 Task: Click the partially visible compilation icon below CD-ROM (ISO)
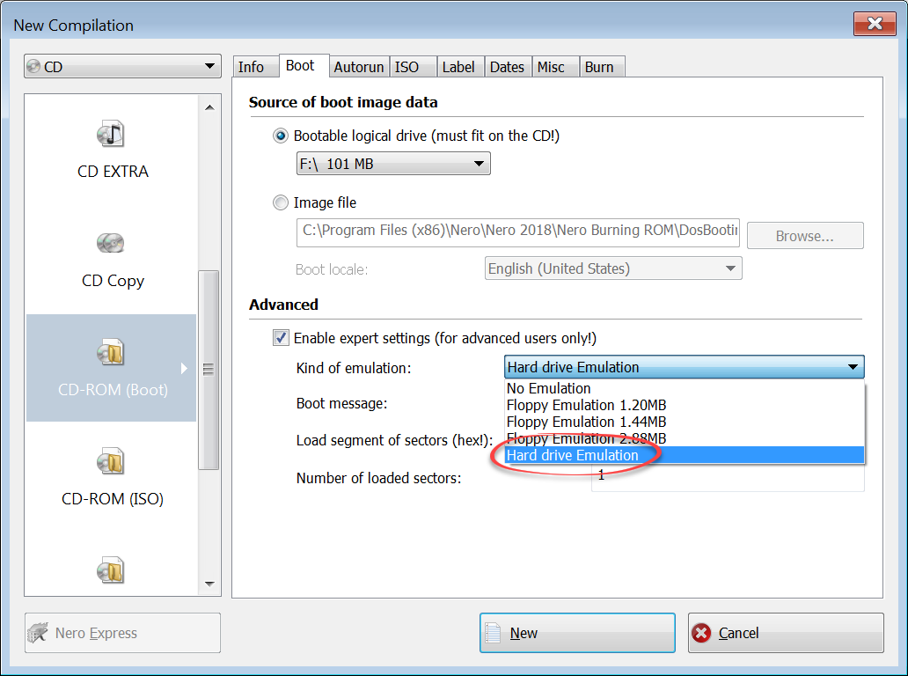click(111, 570)
